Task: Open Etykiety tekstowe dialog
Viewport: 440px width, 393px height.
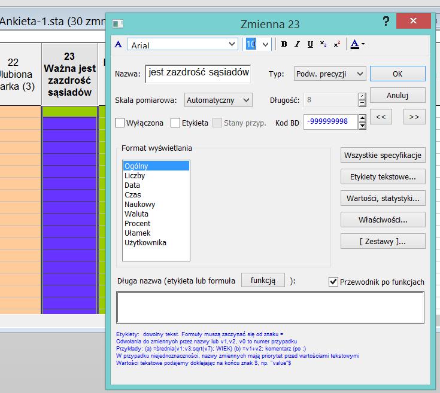Action: pyautogui.click(x=383, y=176)
